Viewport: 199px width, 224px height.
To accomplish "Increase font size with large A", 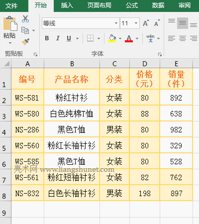I will tap(146, 23).
